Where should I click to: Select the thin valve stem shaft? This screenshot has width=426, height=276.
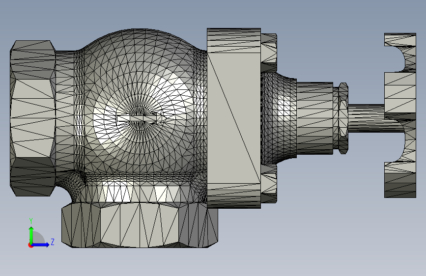366,118
